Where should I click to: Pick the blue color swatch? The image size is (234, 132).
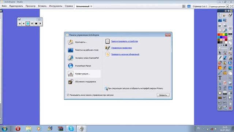coord(221,37)
